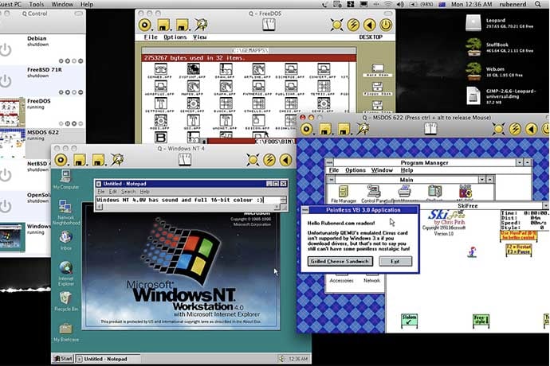Click the second floppy icon in FreeDOS toolbar
This screenshot has width=550, height=366.
183,25
